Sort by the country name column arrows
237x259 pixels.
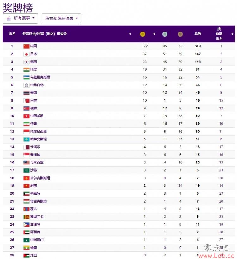130,34
